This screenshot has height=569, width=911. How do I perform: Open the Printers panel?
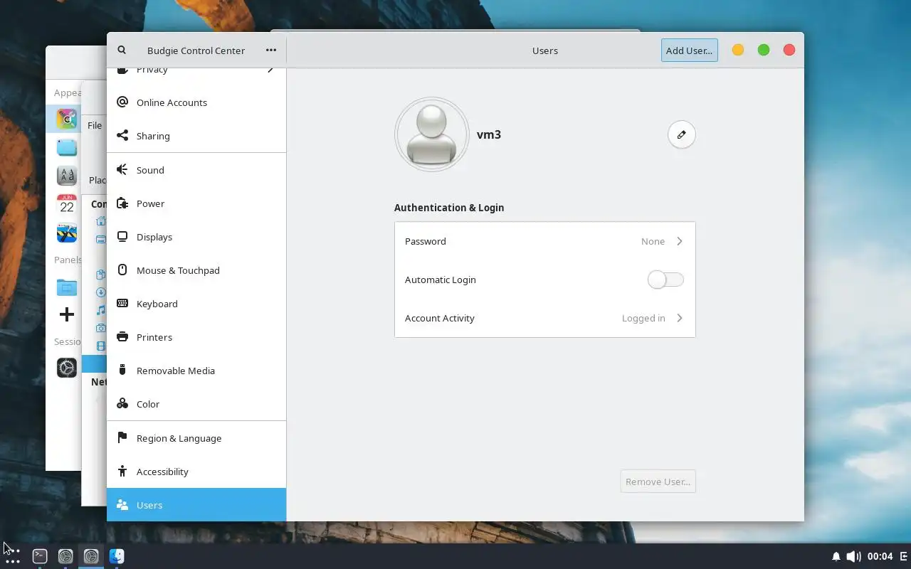196,337
